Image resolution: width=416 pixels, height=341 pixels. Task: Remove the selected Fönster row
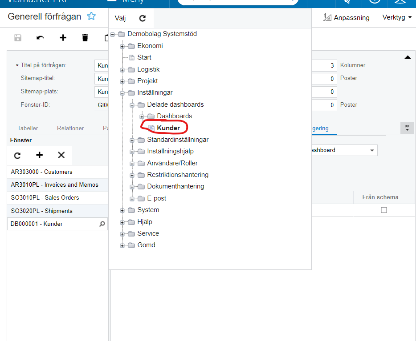(61, 155)
